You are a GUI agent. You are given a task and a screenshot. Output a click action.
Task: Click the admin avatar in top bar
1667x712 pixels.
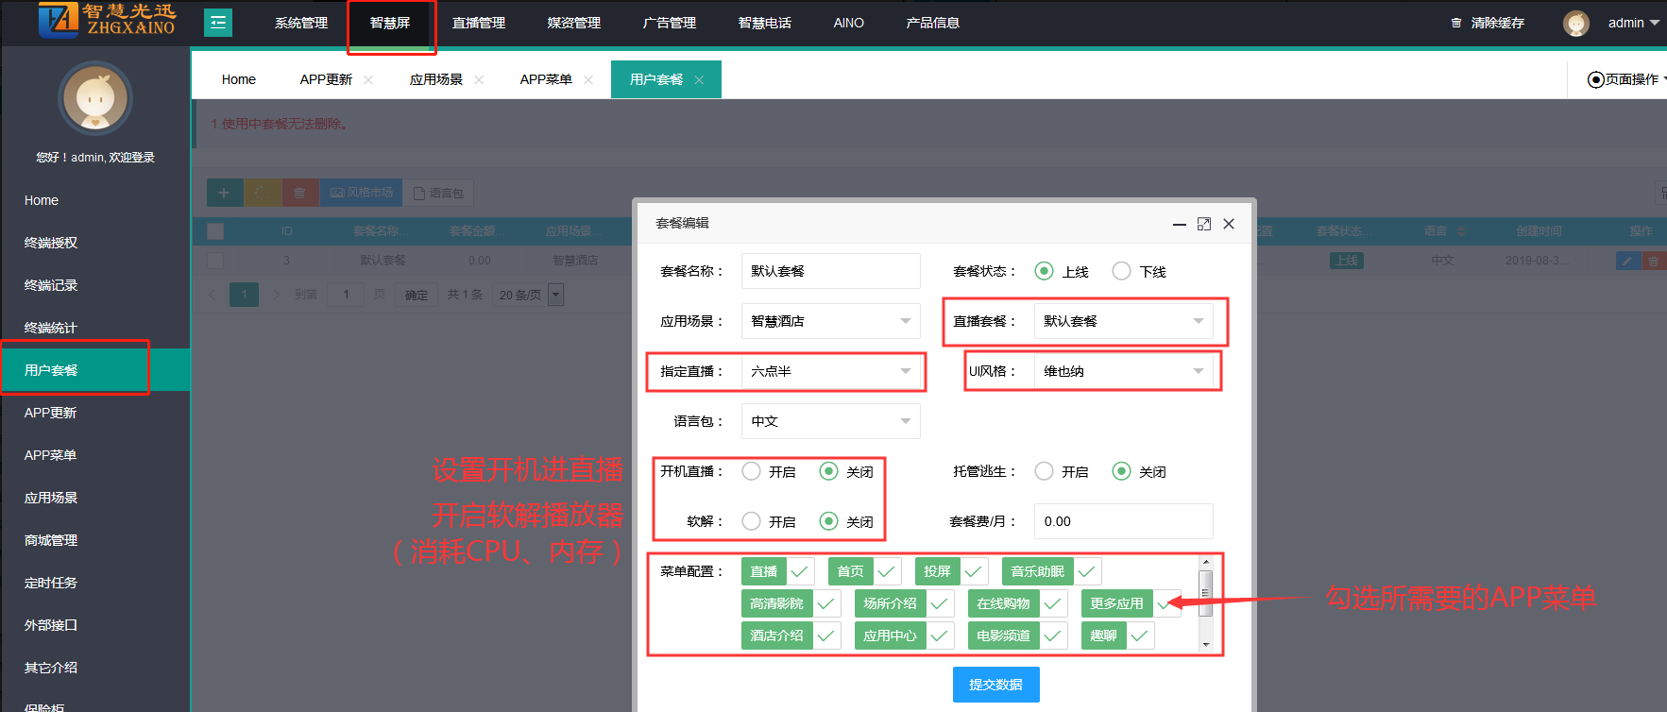[x=1575, y=23]
